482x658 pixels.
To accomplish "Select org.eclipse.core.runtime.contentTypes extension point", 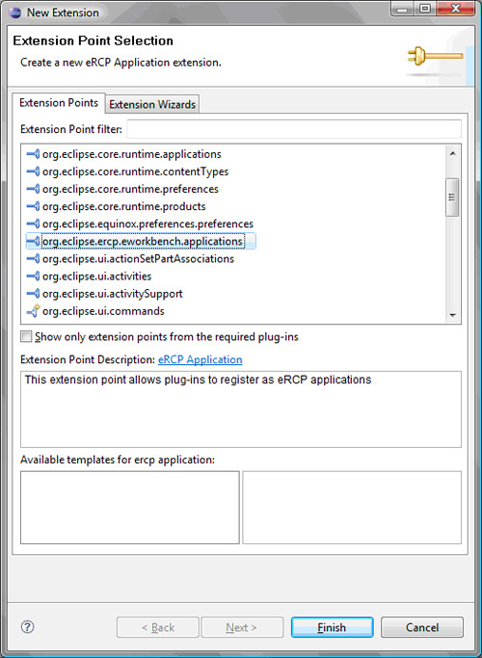I will [135, 171].
